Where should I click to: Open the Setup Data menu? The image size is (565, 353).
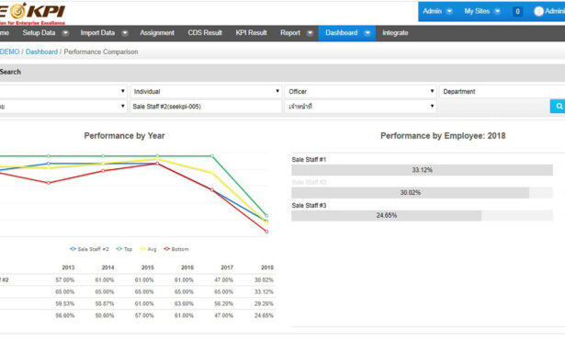(x=39, y=33)
